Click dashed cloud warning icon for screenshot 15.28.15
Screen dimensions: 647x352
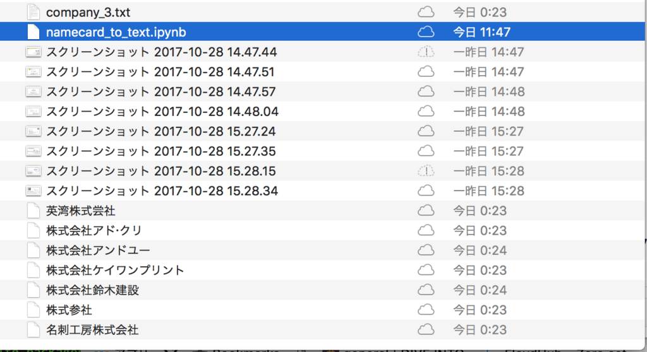(x=426, y=171)
